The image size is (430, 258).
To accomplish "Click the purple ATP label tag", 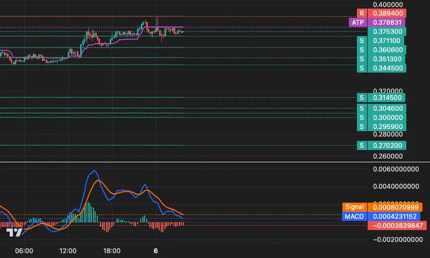I will (358, 22).
